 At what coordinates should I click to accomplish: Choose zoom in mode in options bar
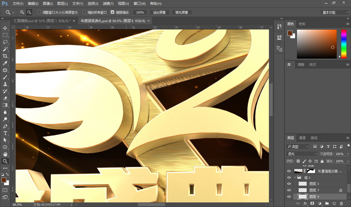pos(22,12)
